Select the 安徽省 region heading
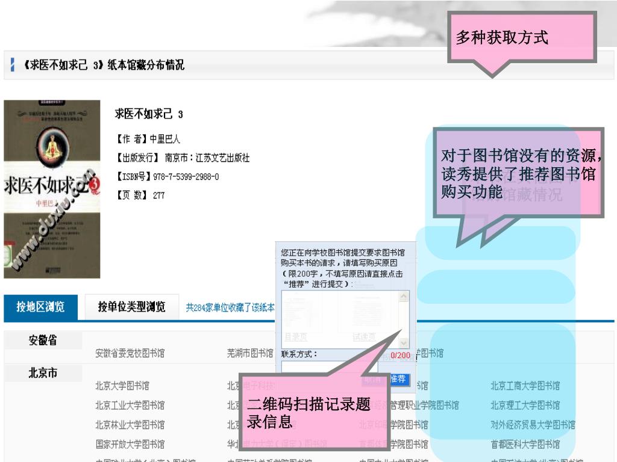This screenshot has height=462, width=617. 43,340
